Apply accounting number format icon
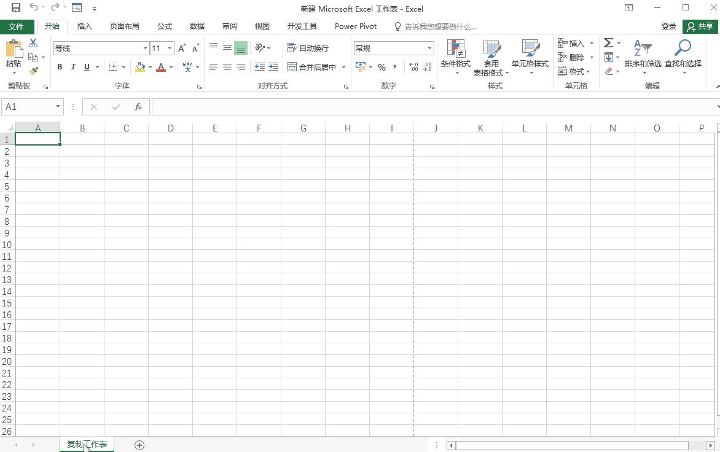Screen dimensions: 720x452 [x=361, y=67]
